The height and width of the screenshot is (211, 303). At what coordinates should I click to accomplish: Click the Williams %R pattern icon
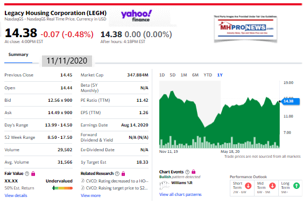tap(164, 185)
